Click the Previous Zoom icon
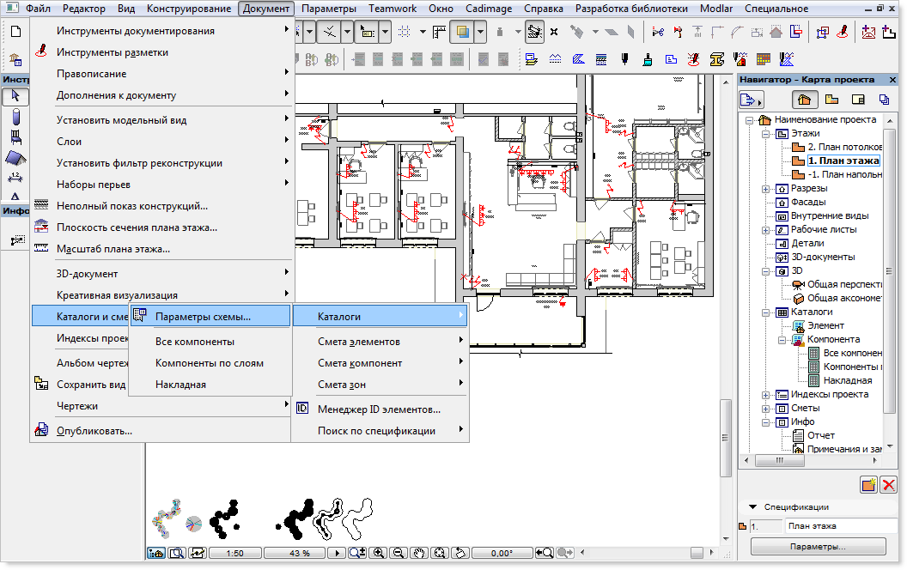Image resolution: width=907 pixels, height=570 pixels. pos(545,553)
